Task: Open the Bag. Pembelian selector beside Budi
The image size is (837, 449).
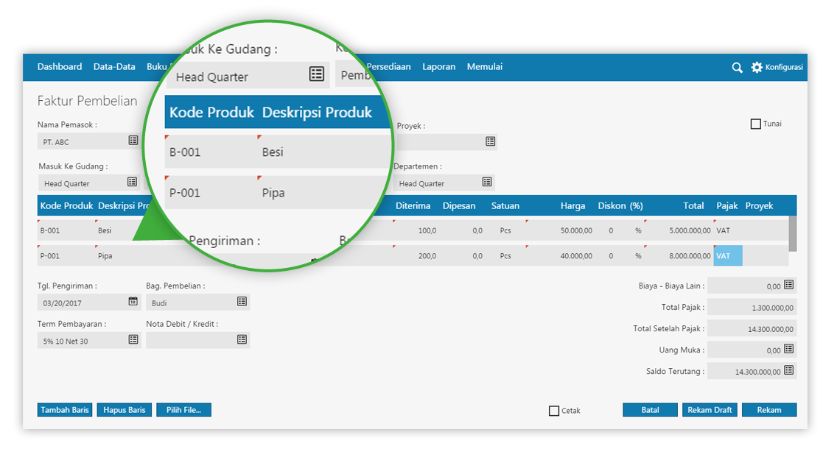Action: click(x=242, y=302)
